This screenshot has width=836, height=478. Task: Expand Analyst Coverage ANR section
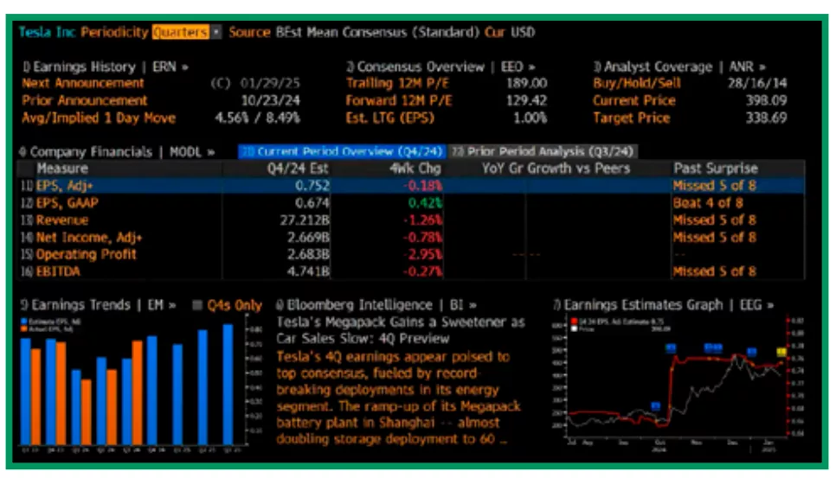(678, 67)
